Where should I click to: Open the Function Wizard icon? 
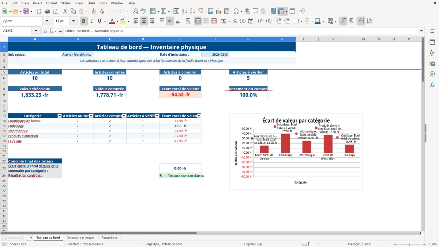[x=45, y=31]
